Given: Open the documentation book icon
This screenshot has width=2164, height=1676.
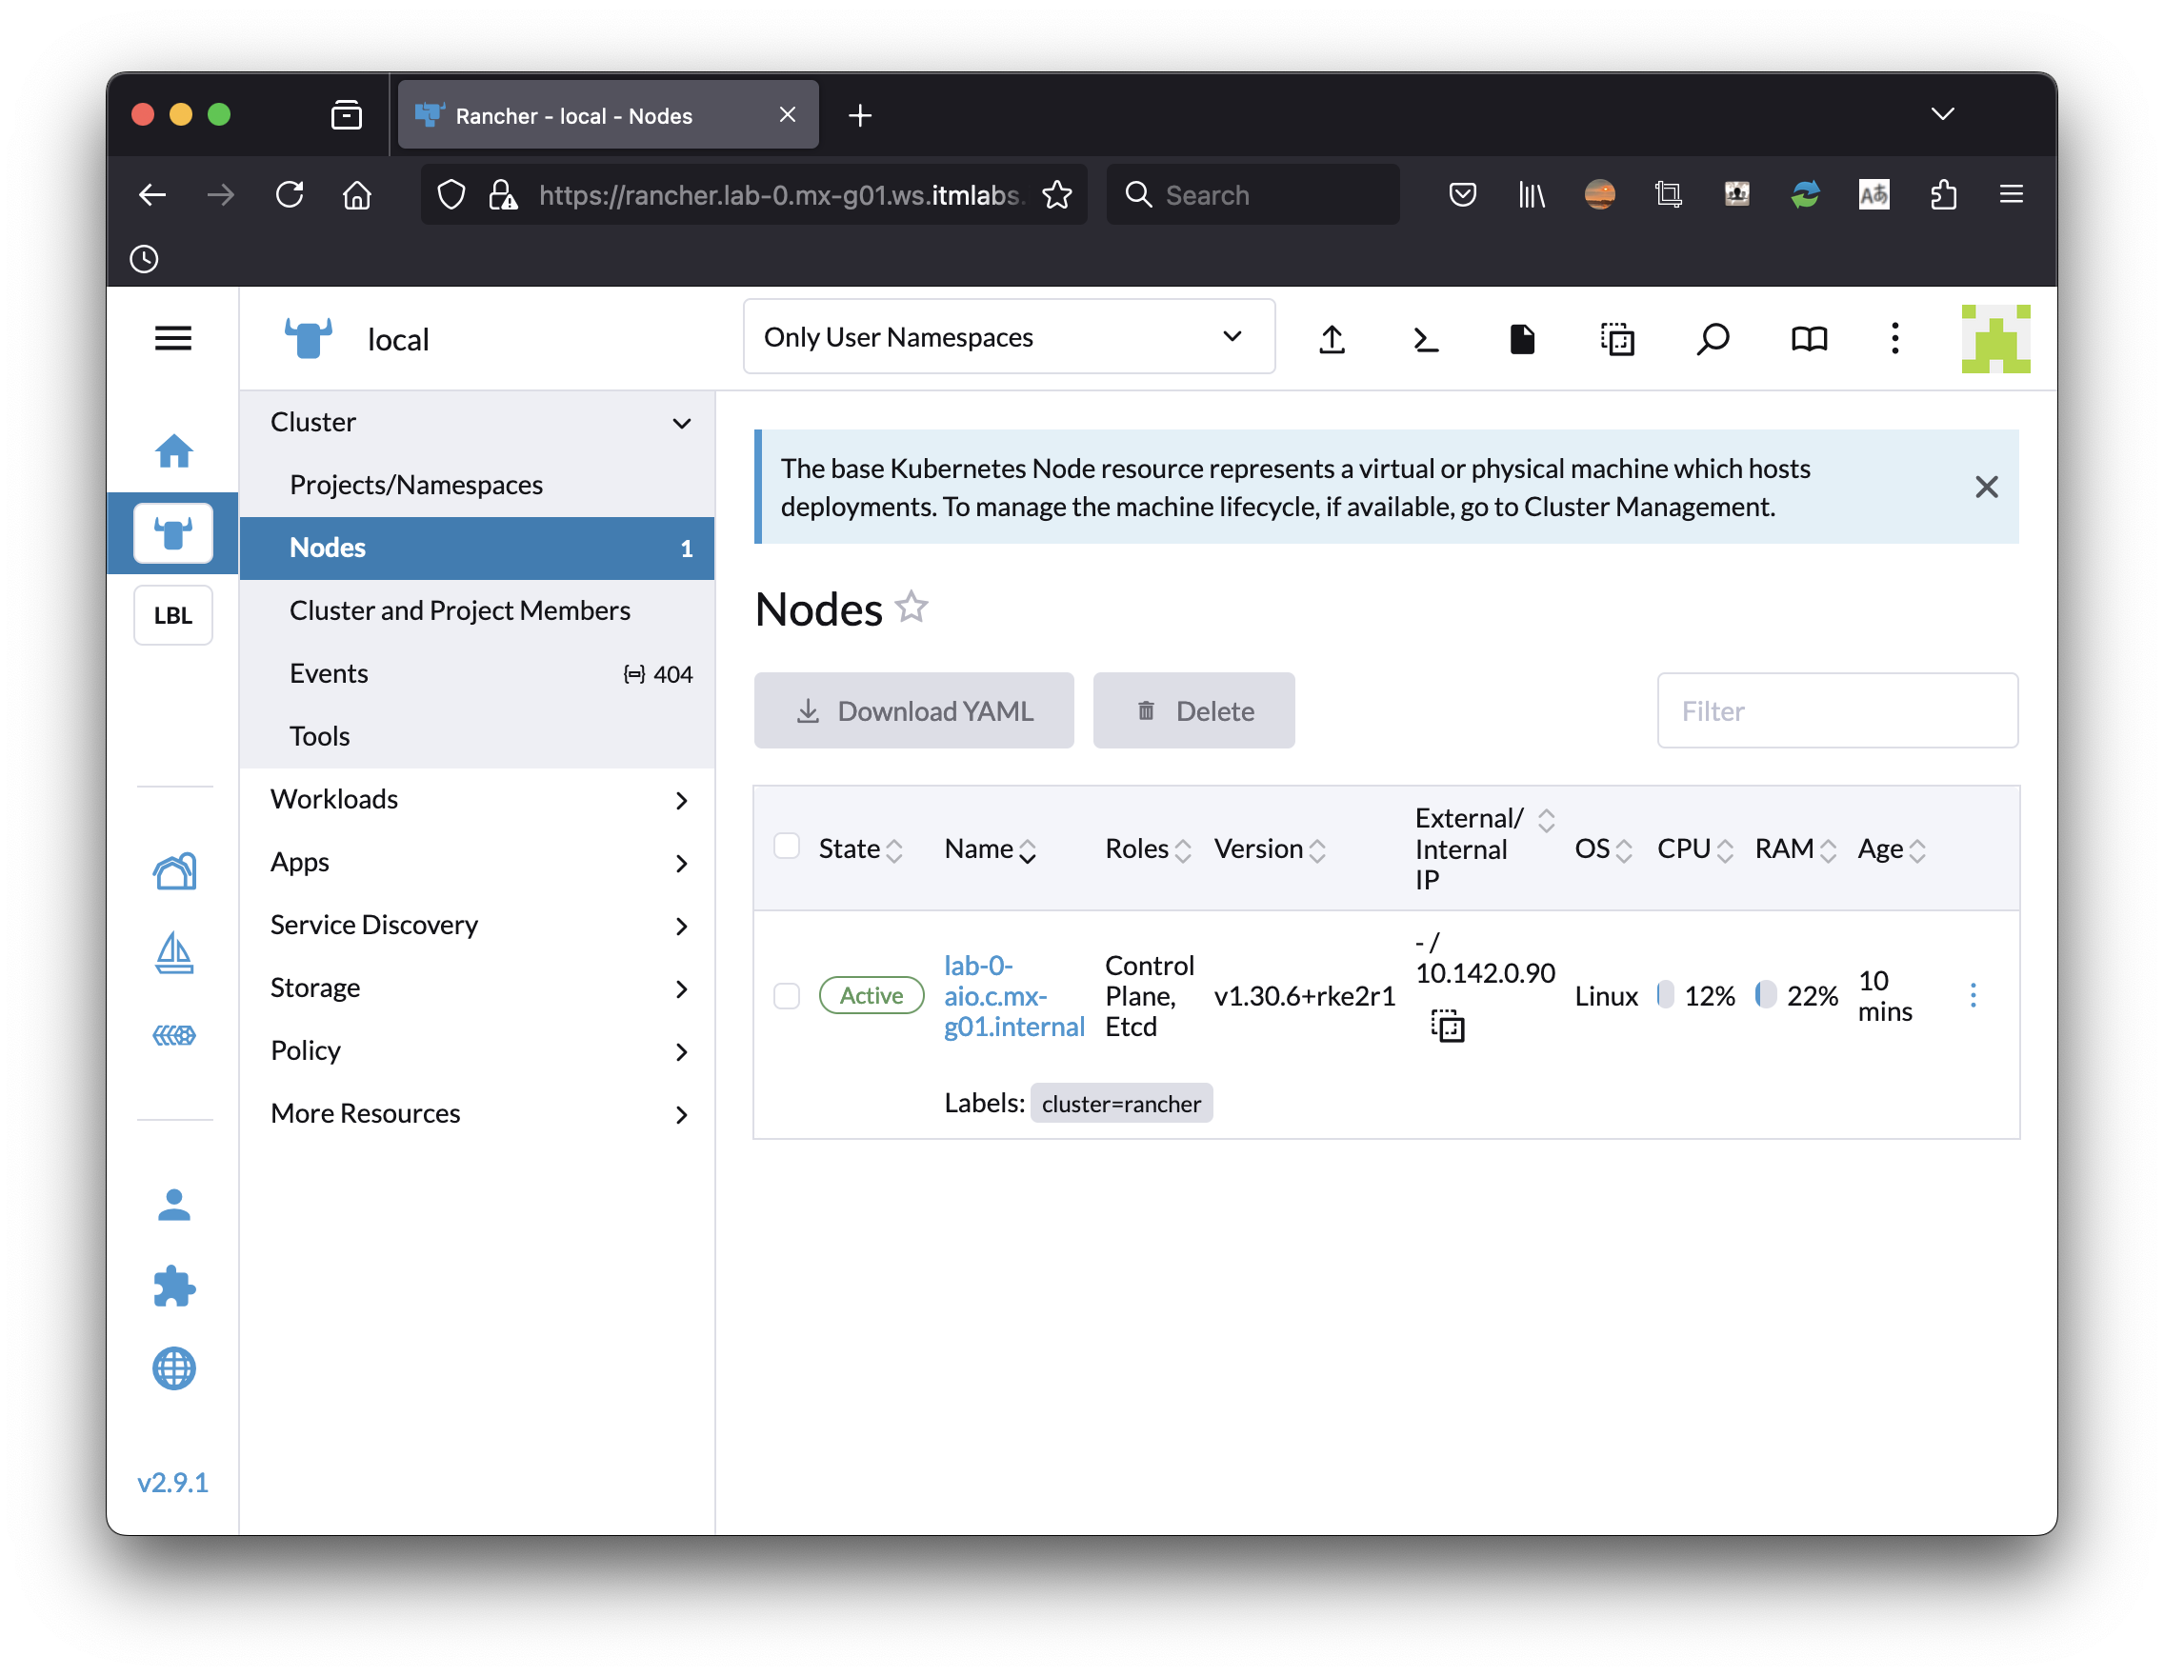Looking at the screenshot, I should [1810, 339].
